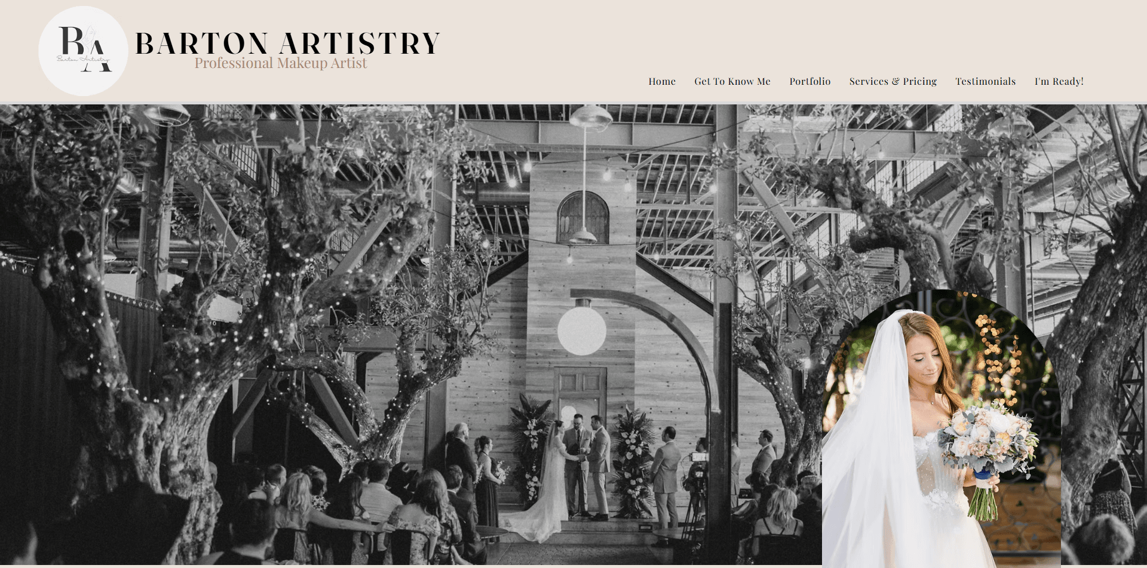1147x568 pixels.
Task: Go to Get To Know Me
Action: coord(732,81)
